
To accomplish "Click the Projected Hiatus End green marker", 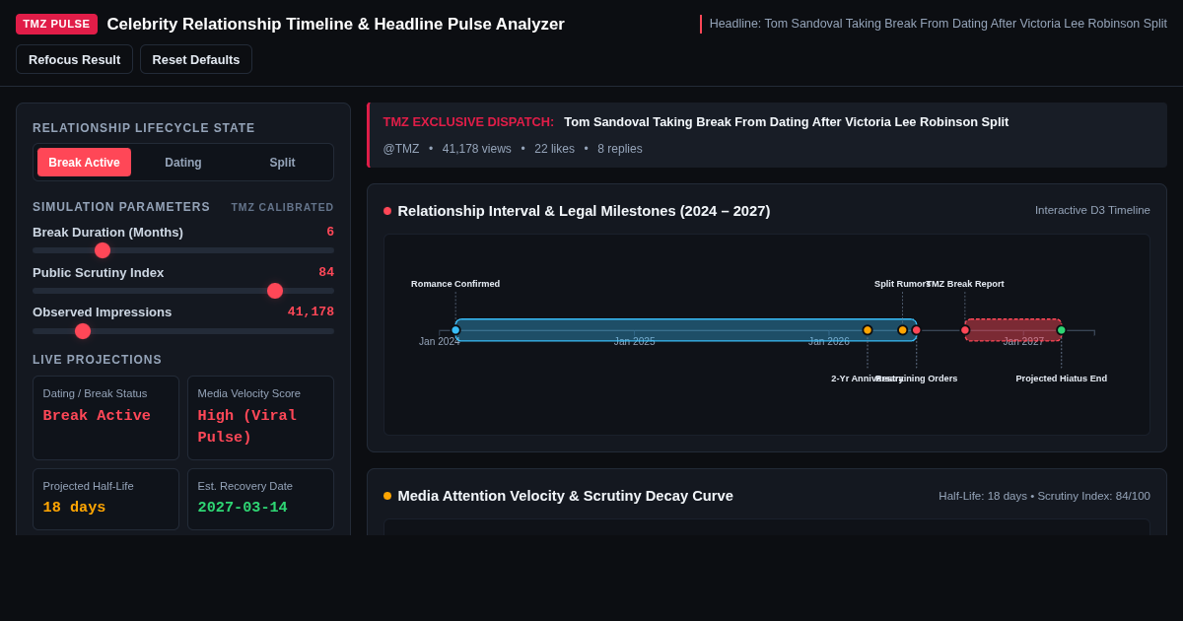I will 1062,330.
